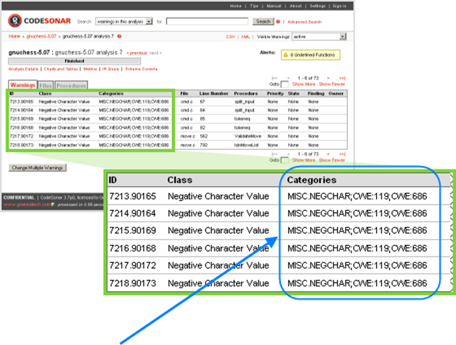Click line number 82 in the tokeneq row

tap(203, 128)
